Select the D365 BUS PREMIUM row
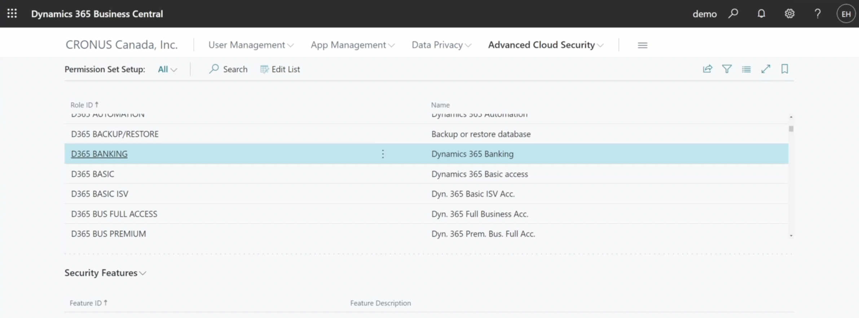This screenshot has width=859, height=318. pyautogui.click(x=426, y=233)
